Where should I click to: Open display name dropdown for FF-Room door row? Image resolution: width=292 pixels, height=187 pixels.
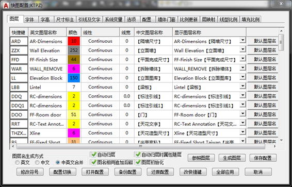[x=242, y=114]
